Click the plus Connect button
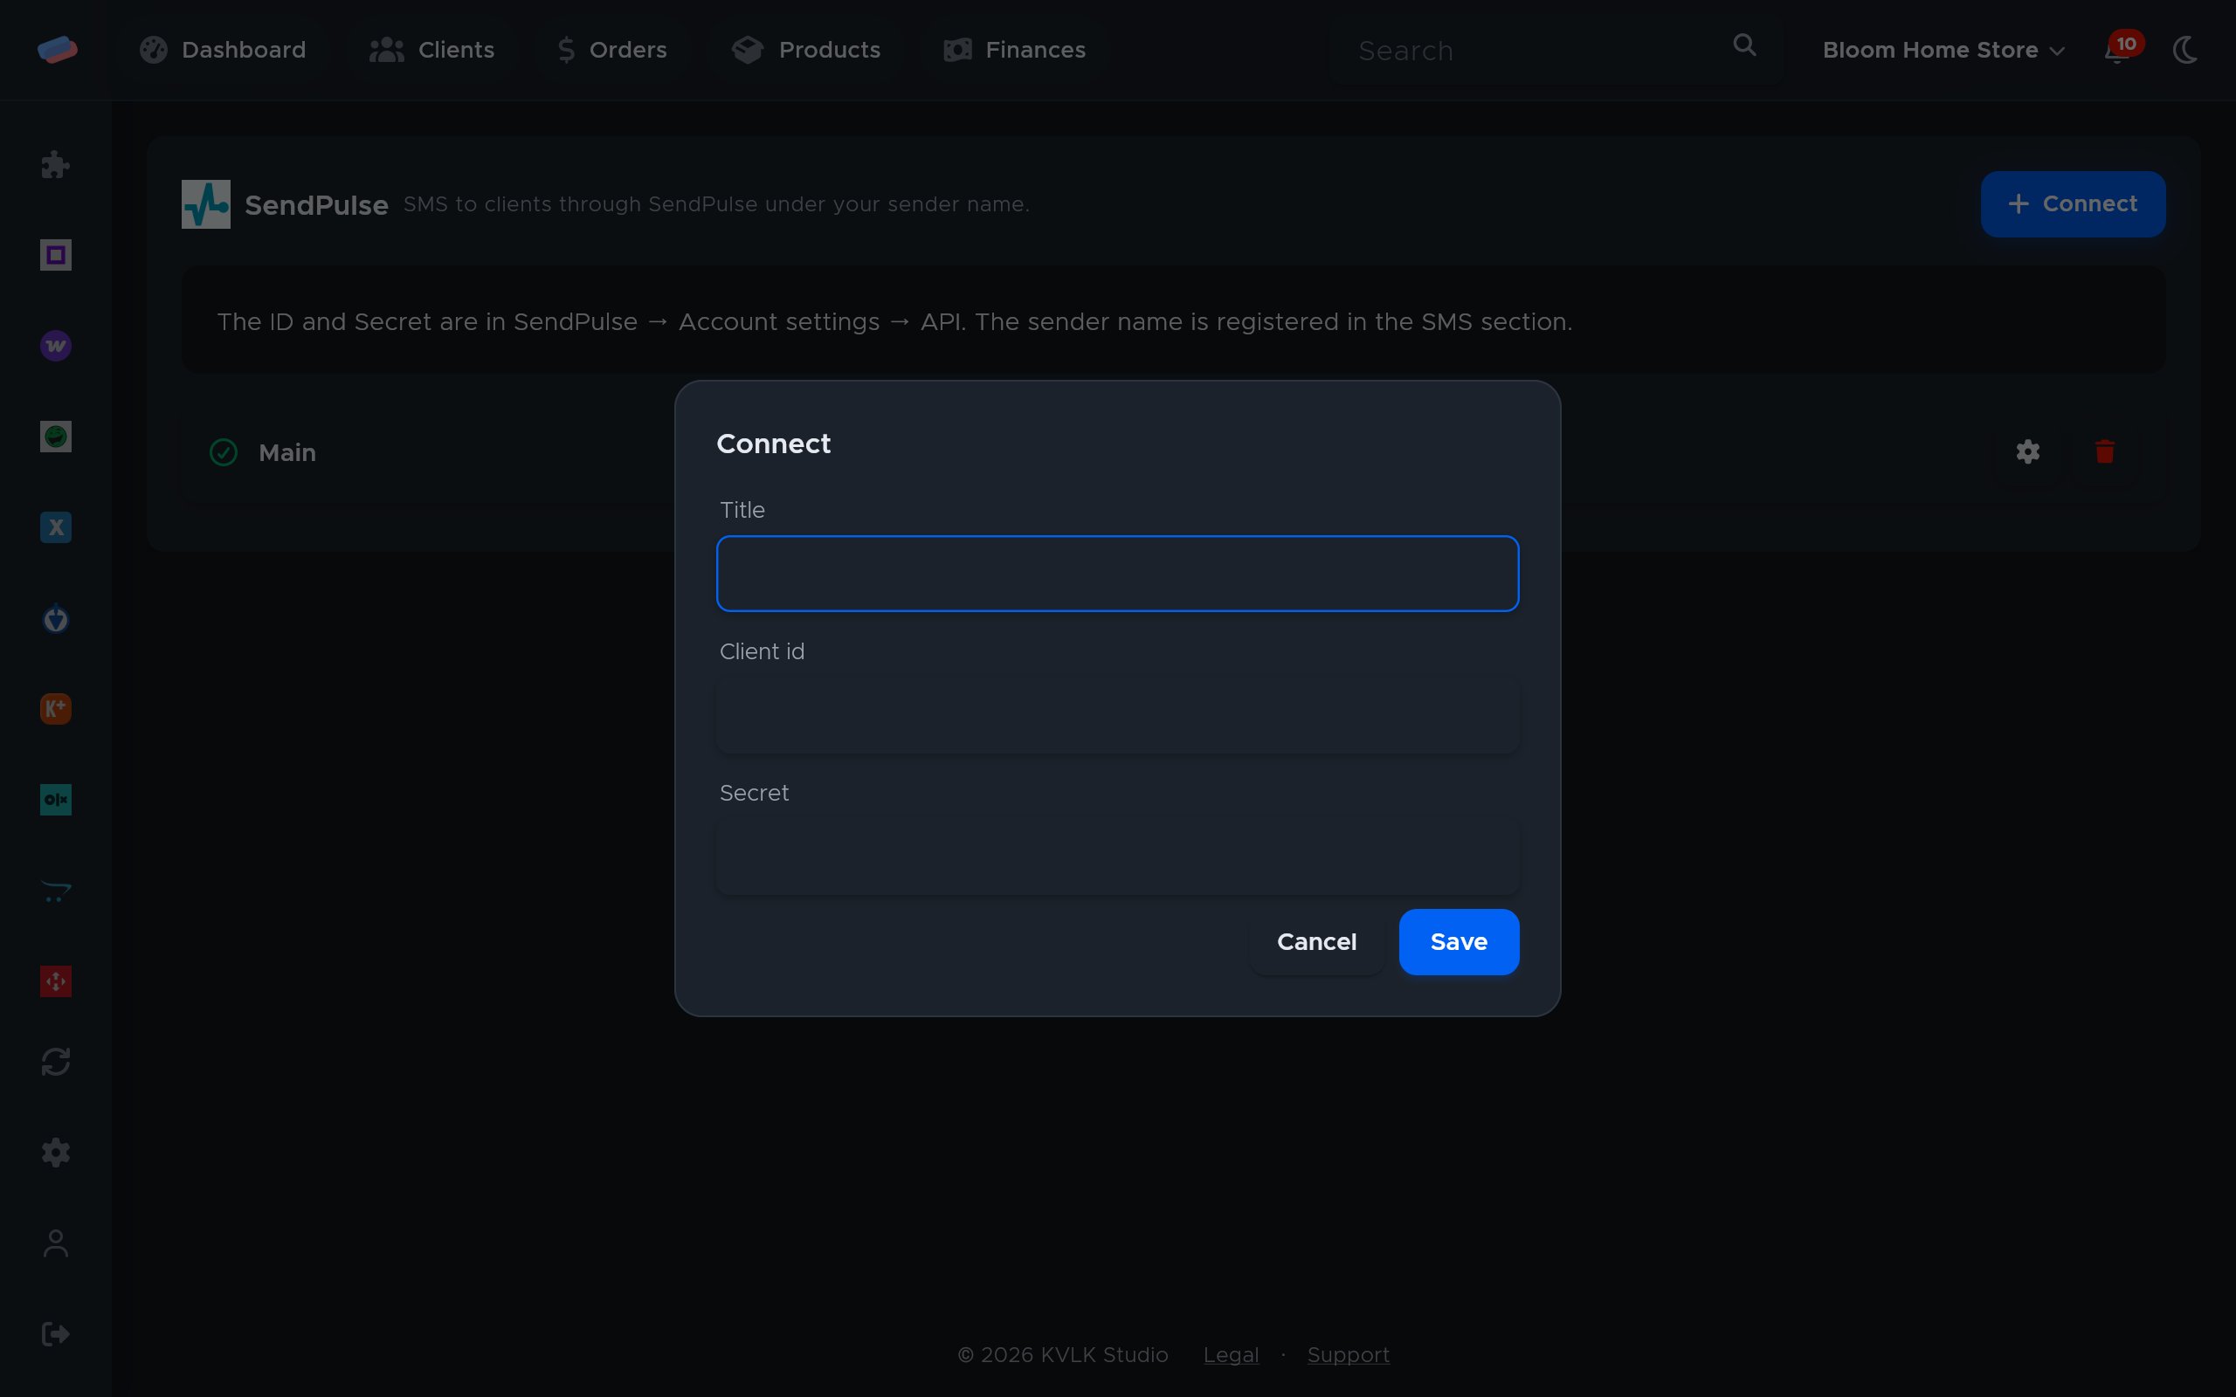Viewport: 2236px width, 1397px height. [2073, 204]
